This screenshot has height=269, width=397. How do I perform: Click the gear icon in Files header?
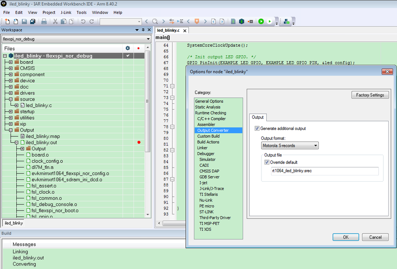(128, 48)
